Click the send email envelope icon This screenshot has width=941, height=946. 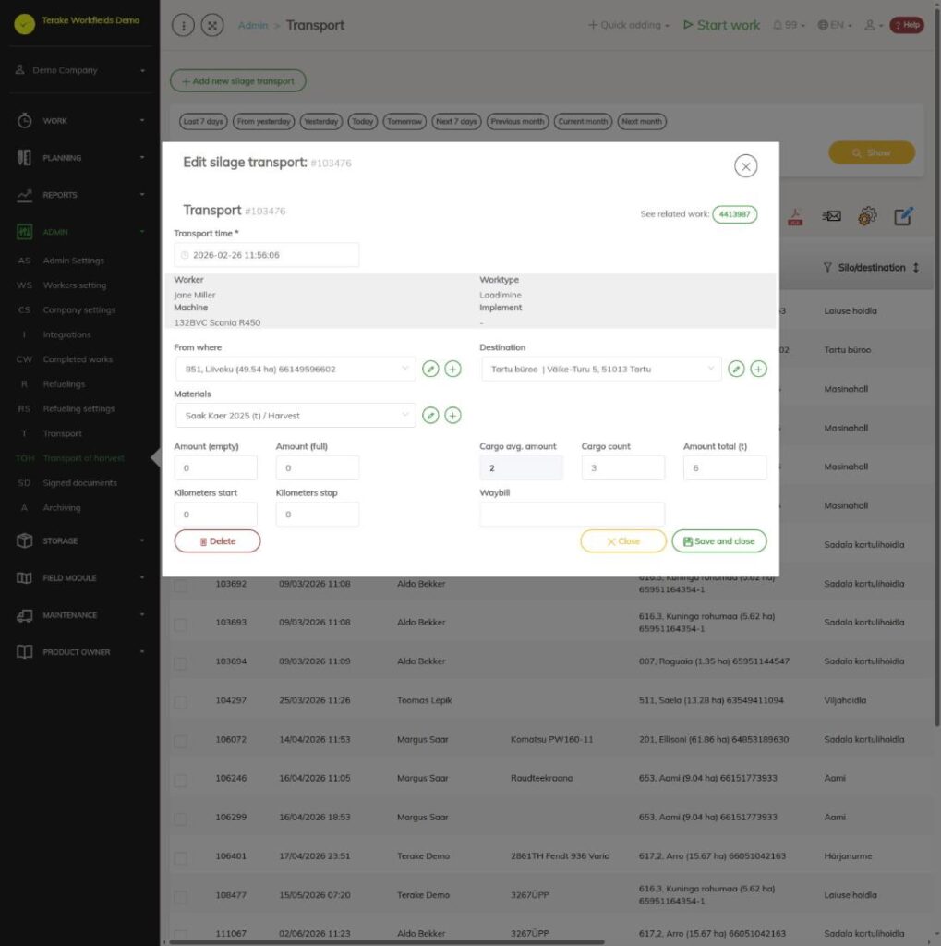point(831,216)
